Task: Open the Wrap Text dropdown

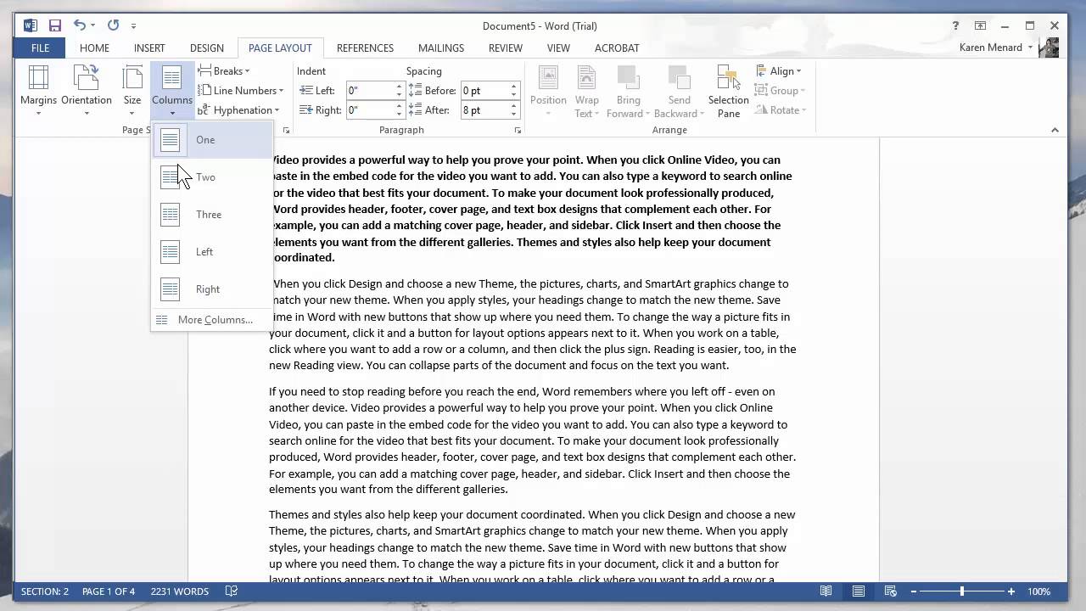Action: click(587, 89)
